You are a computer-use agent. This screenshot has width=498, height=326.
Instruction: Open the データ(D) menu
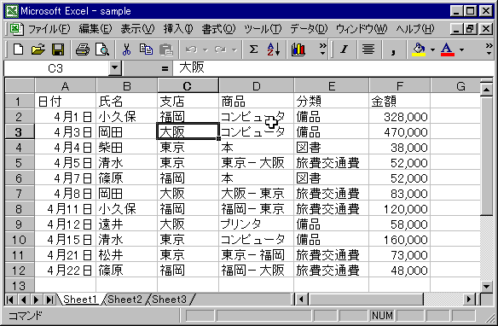[x=309, y=29]
